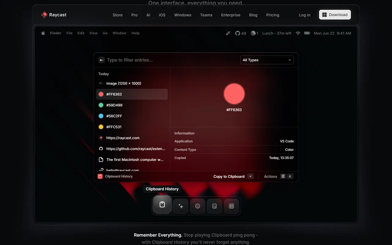Go to the Pricing page
Screen dimensions: 392x245
[273, 15]
